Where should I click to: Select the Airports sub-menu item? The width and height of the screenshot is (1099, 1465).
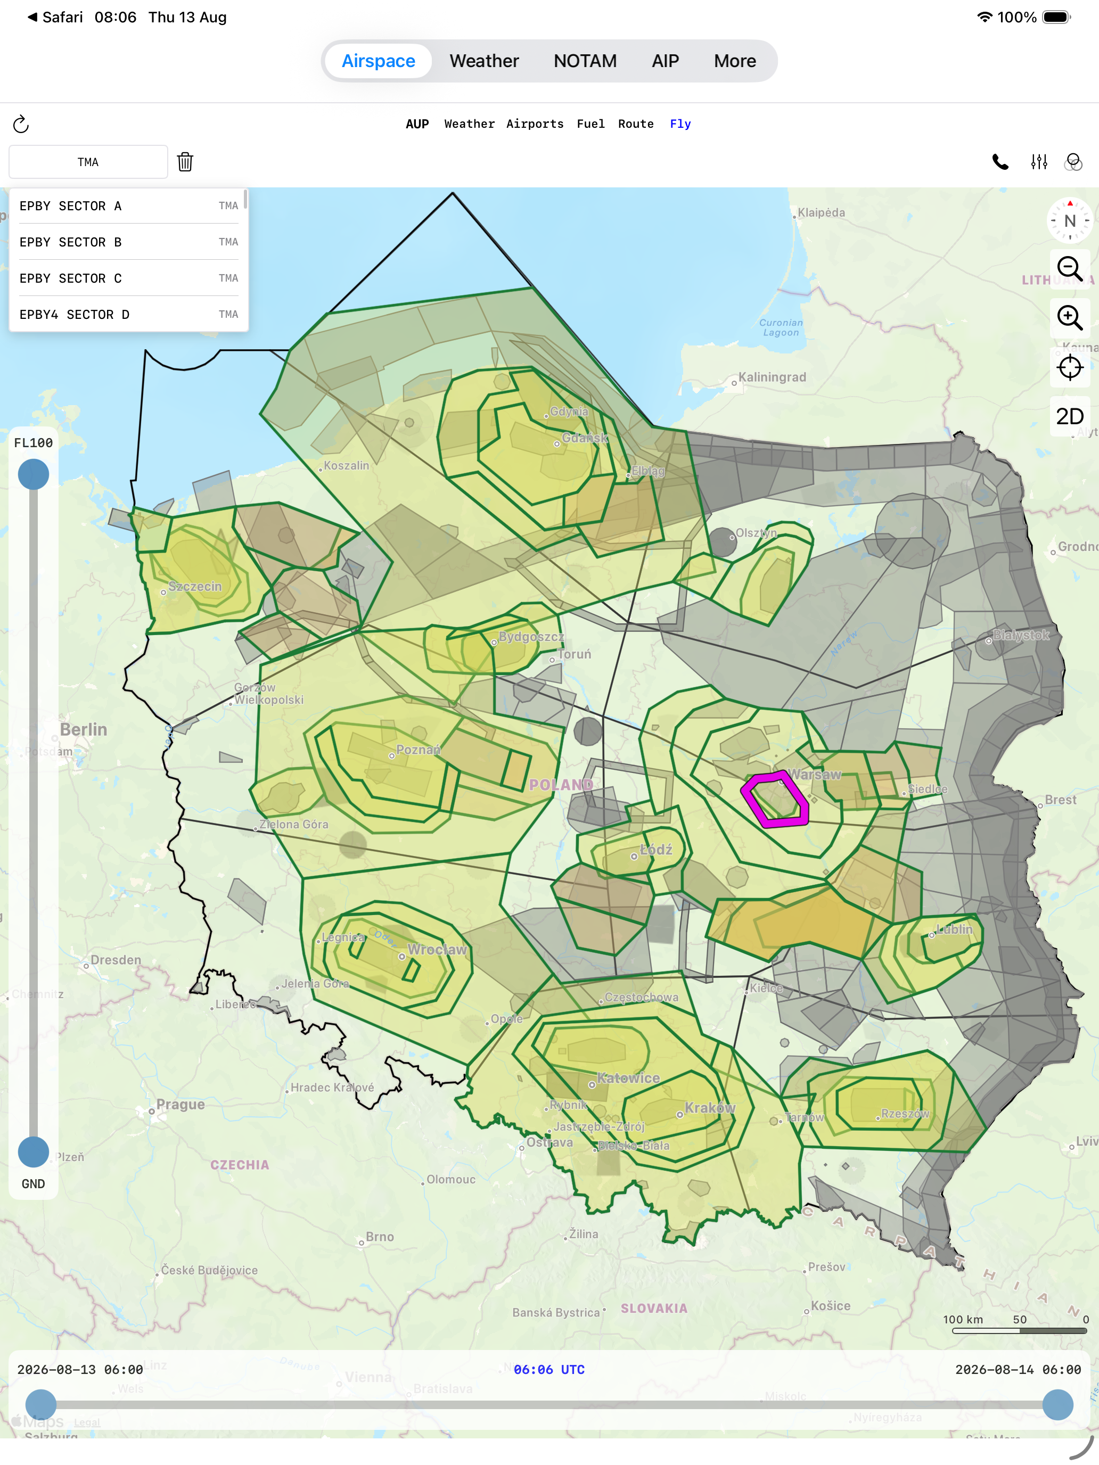point(535,124)
